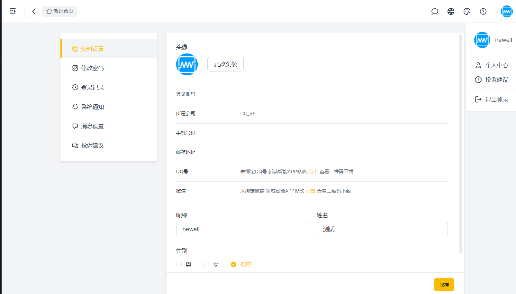Open 投诉建议 in the left side menu
Viewport: 516px width, 294px height.
pyautogui.click(x=109, y=145)
